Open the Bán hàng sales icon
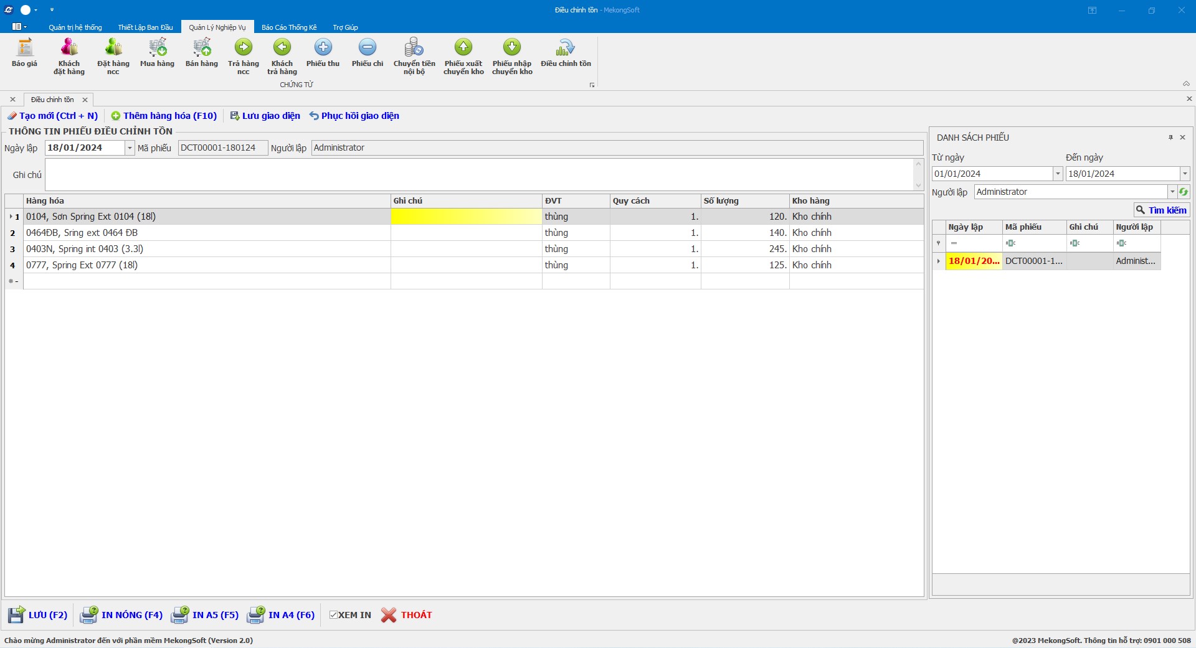Screen dimensions: 1196x648 point(202,54)
